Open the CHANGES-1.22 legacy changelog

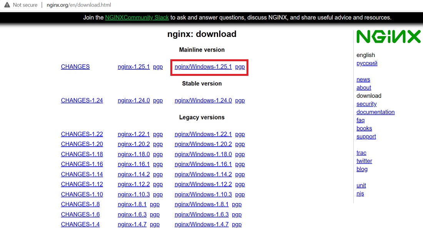[82, 134]
